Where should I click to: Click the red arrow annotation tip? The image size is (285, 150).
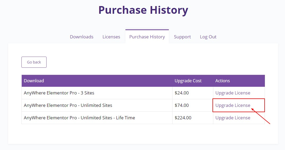pyautogui.click(x=252, y=109)
